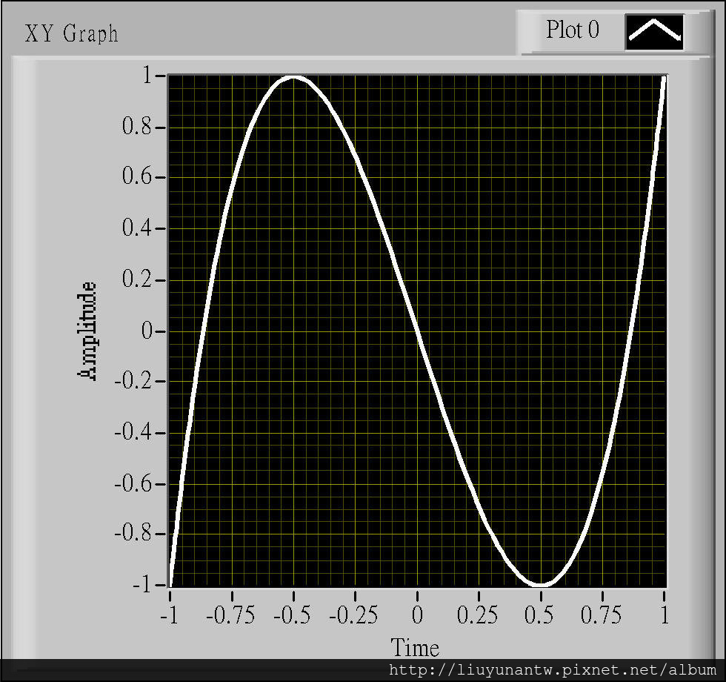Open the liuyunantw.pixnet.net album link
Viewport: 726px width, 682px height.
pos(553,670)
